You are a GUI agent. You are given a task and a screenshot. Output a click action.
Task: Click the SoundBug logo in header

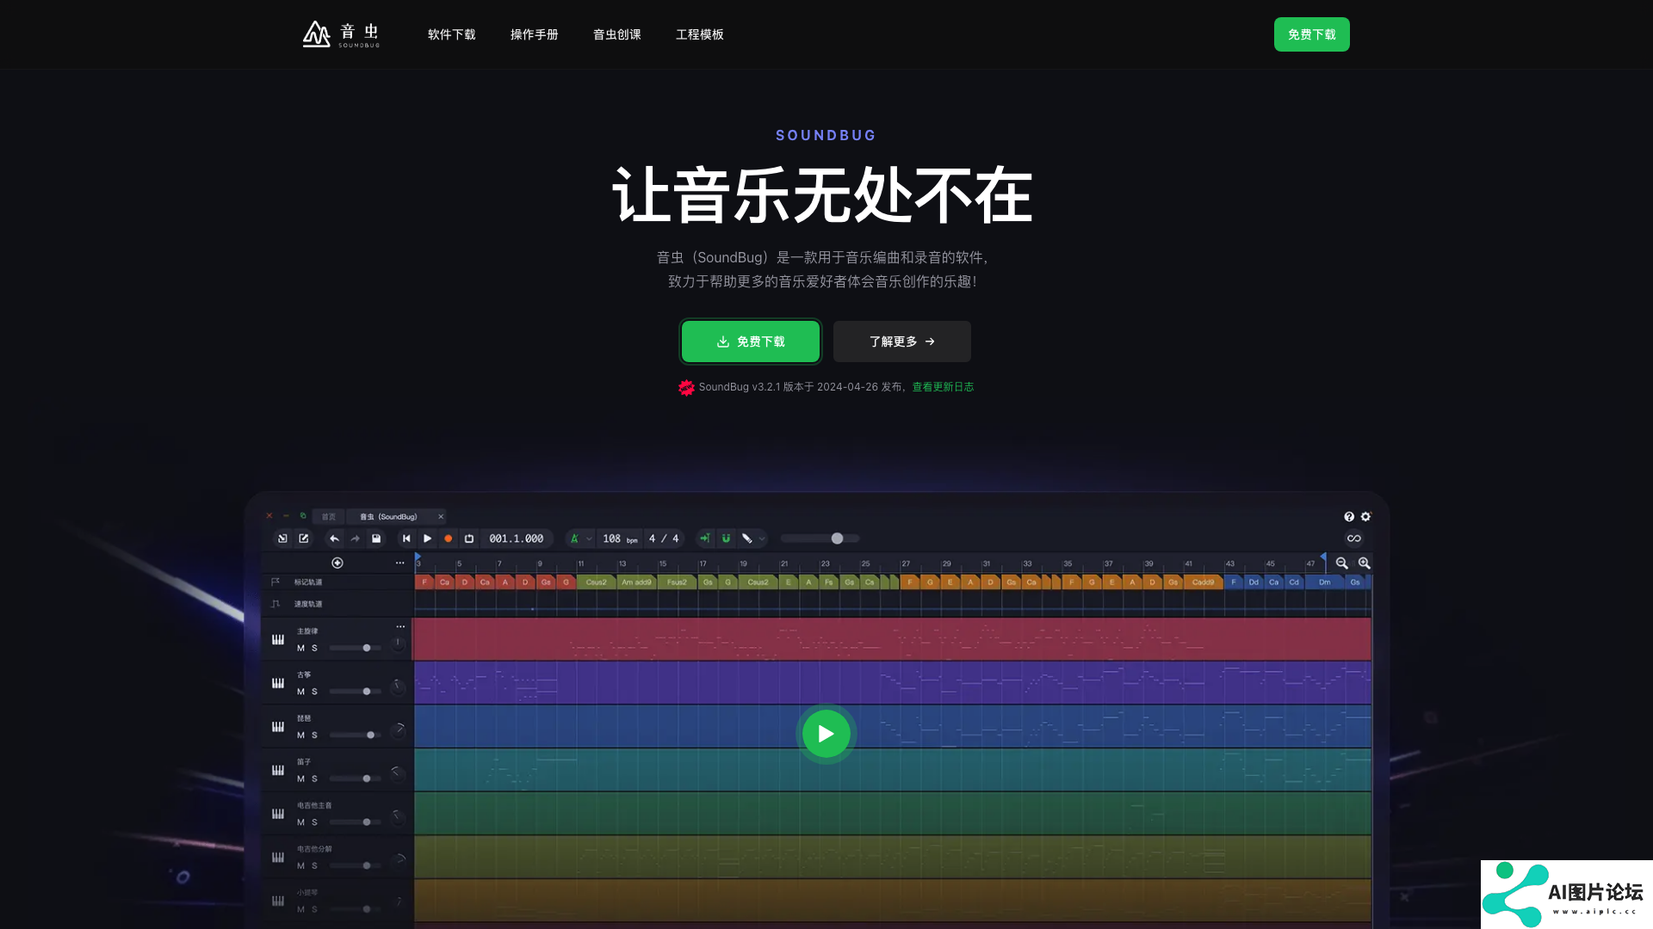341,34
